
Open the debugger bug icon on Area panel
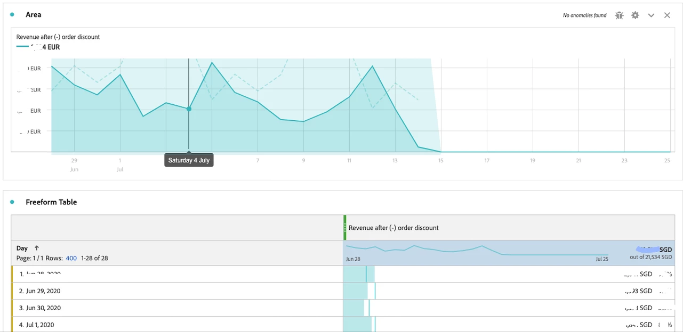coord(619,15)
